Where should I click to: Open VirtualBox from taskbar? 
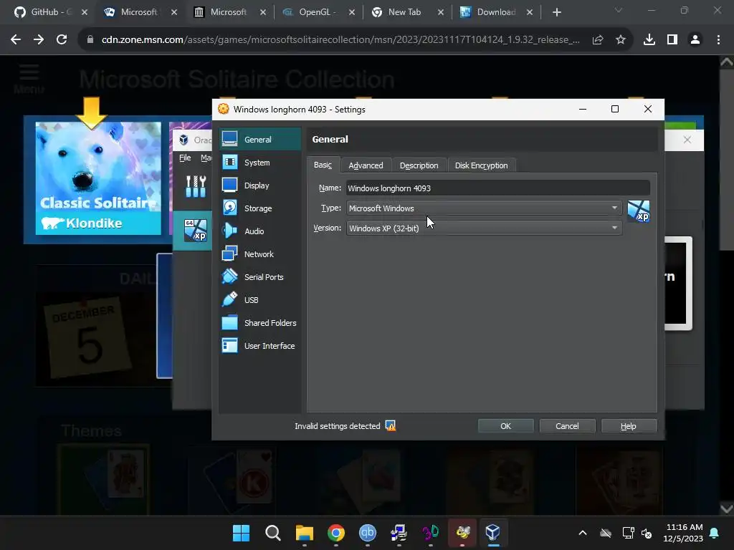(493, 533)
